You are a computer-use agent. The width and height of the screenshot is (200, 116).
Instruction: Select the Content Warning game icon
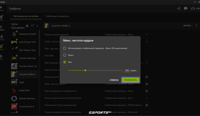point(14,58)
